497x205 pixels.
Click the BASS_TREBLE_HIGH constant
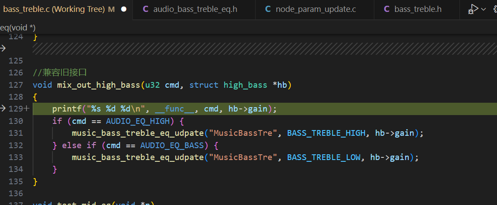[x=326, y=133]
